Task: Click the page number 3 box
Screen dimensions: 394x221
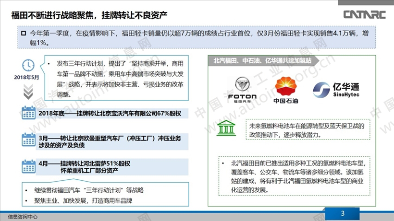Action: point(342,213)
